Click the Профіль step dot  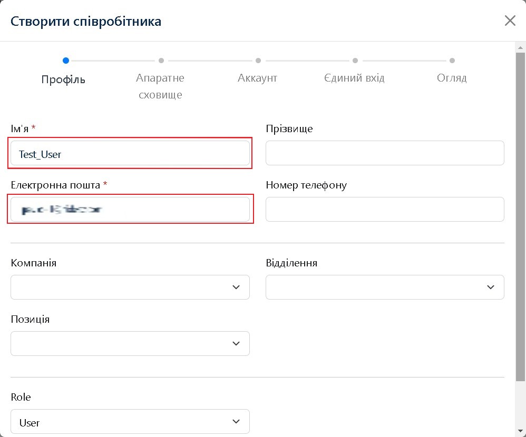[x=66, y=61]
